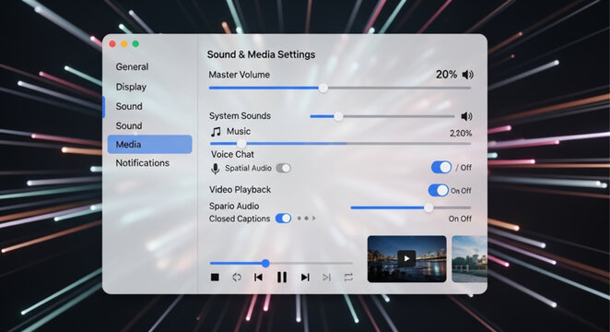Maximize the window with the green button
Screen dimensions: 610x332
pyautogui.click(x=135, y=44)
